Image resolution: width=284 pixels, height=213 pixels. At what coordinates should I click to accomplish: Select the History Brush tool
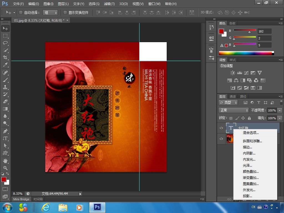coord(5,94)
